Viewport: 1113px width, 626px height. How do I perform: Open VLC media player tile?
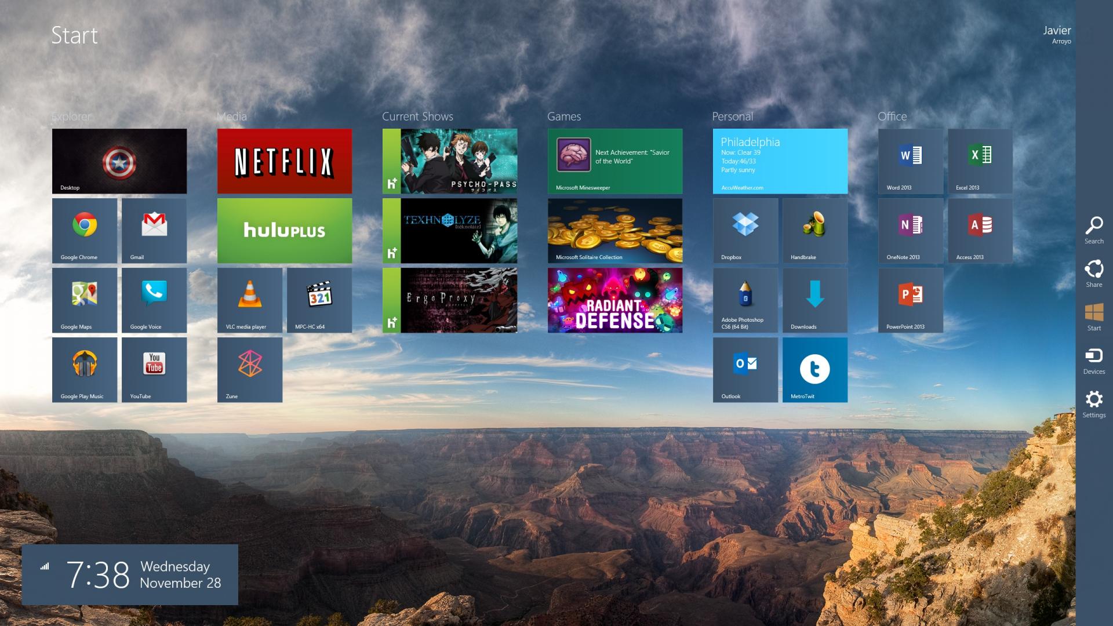click(x=250, y=300)
